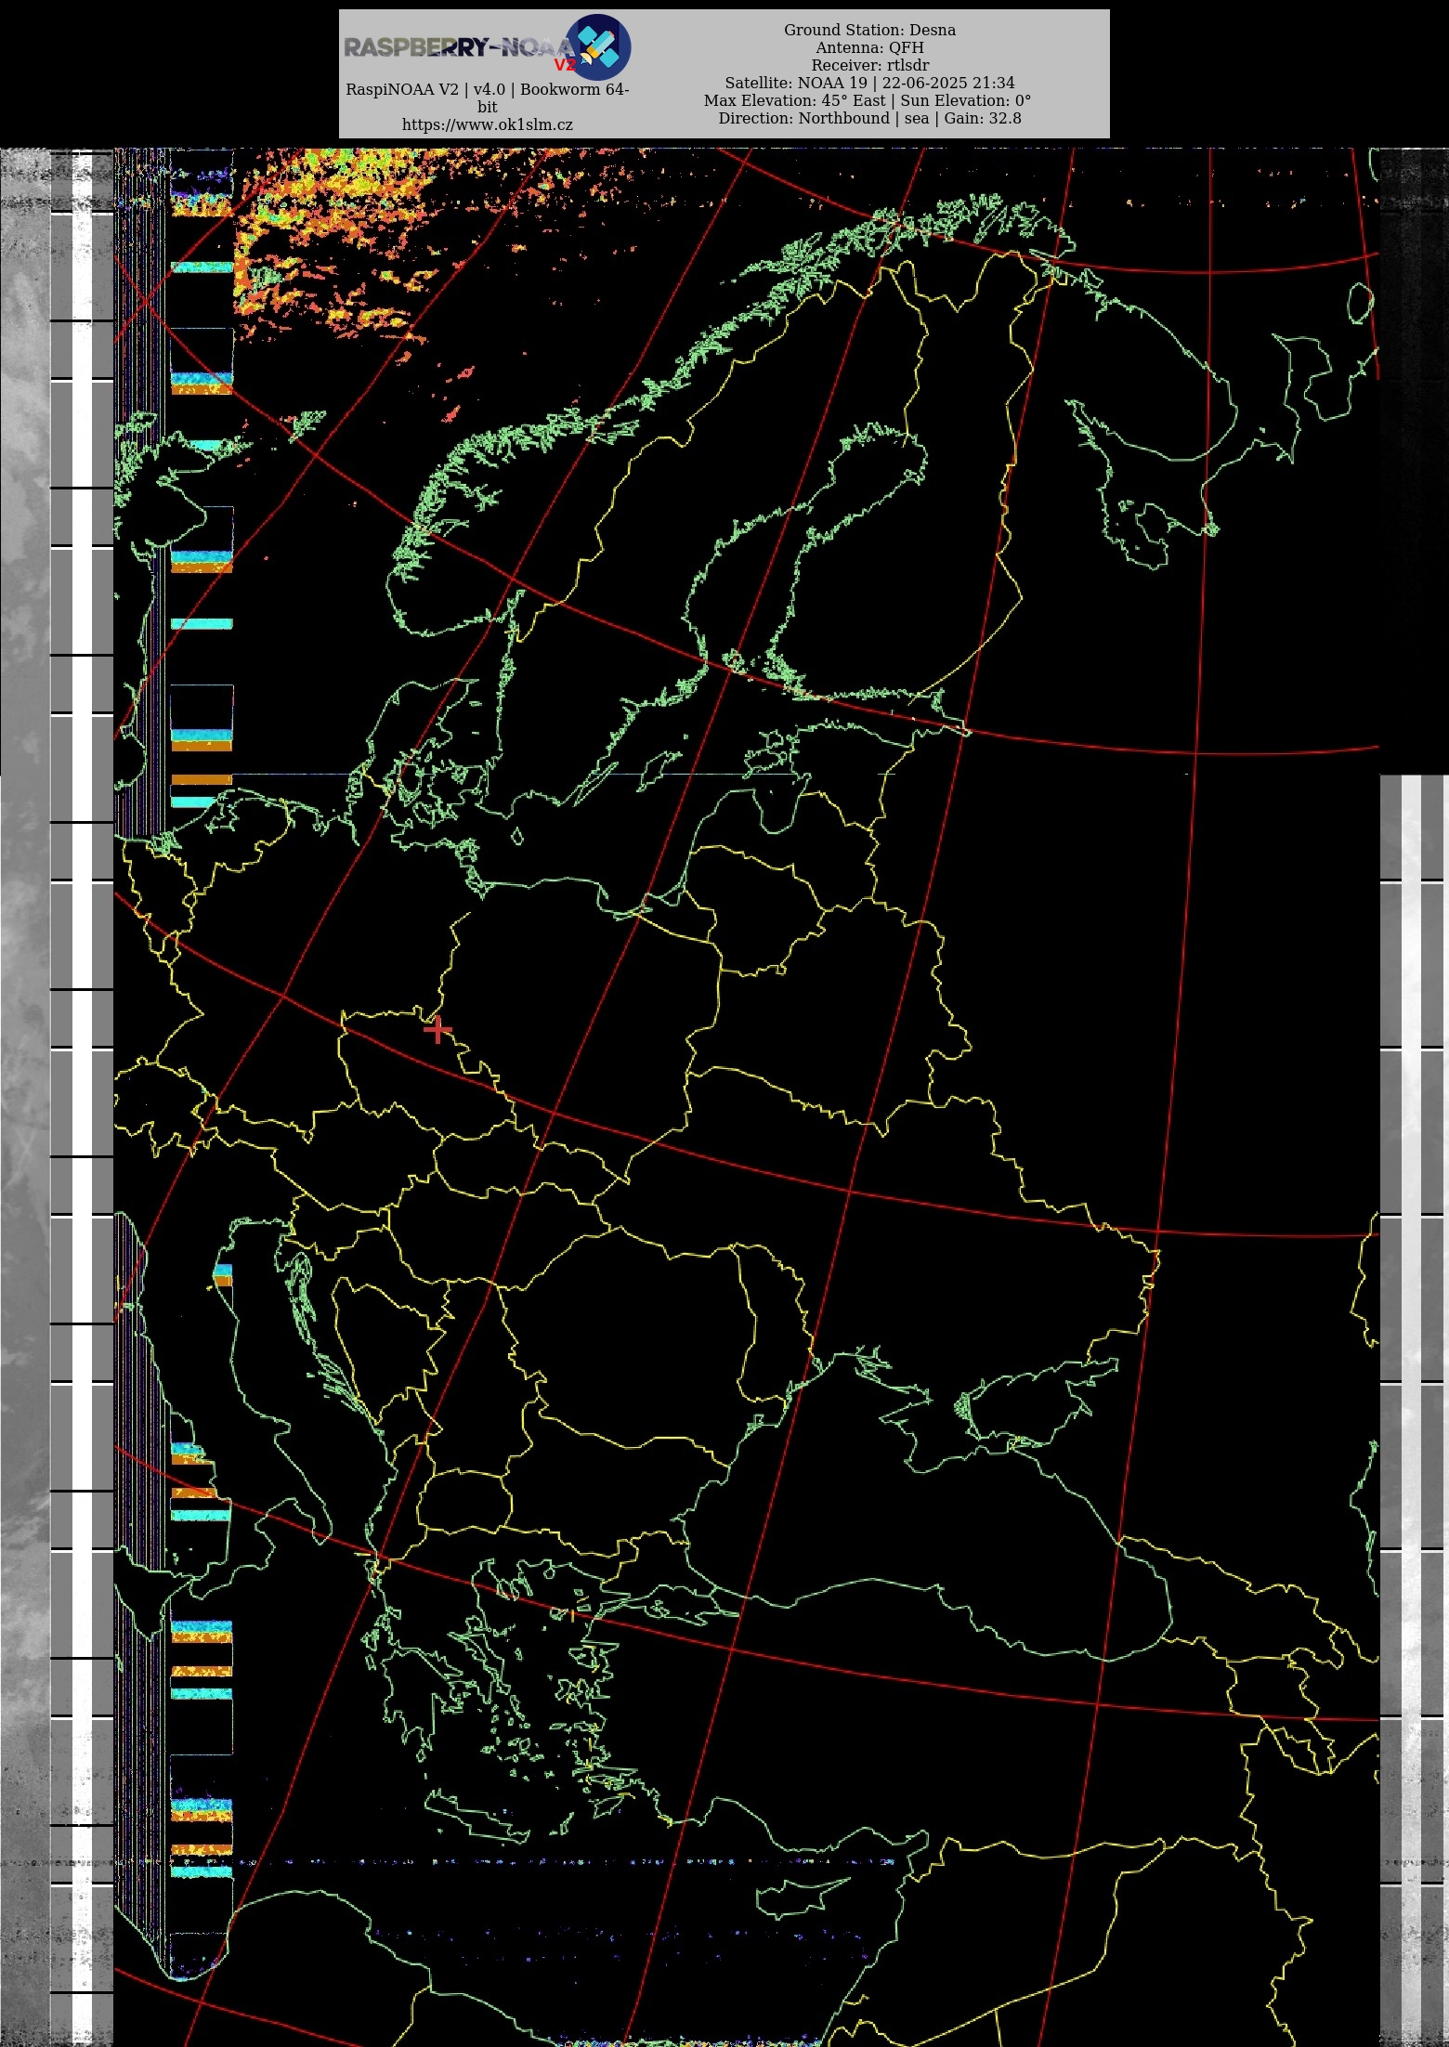The width and height of the screenshot is (1449, 2047).
Task: Click the Raspberry-NOAA V2 satellite logo
Action: click(x=597, y=46)
